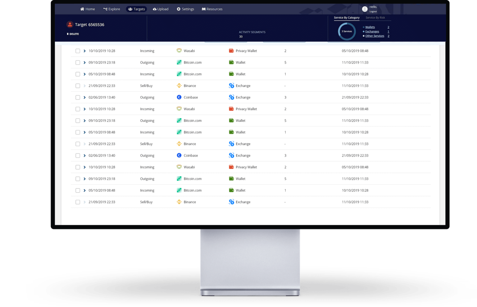Click the Wasabi wallet icon in first row
This screenshot has height=307, width=477.
179,50
